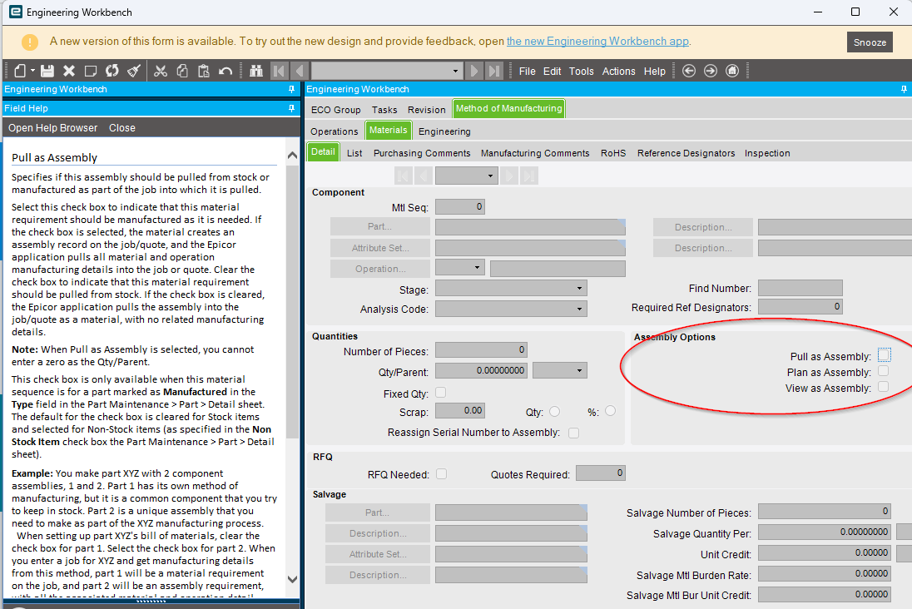
Task: Open the New icon dropdown arrow
Action: coord(32,71)
